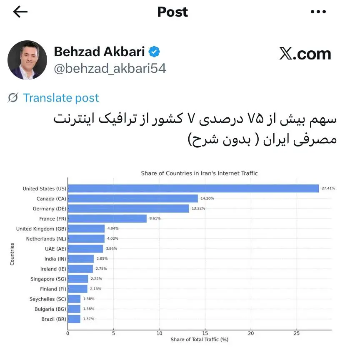Click the blue verified badge
The width and height of the screenshot is (345, 350).
click(155, 52)
